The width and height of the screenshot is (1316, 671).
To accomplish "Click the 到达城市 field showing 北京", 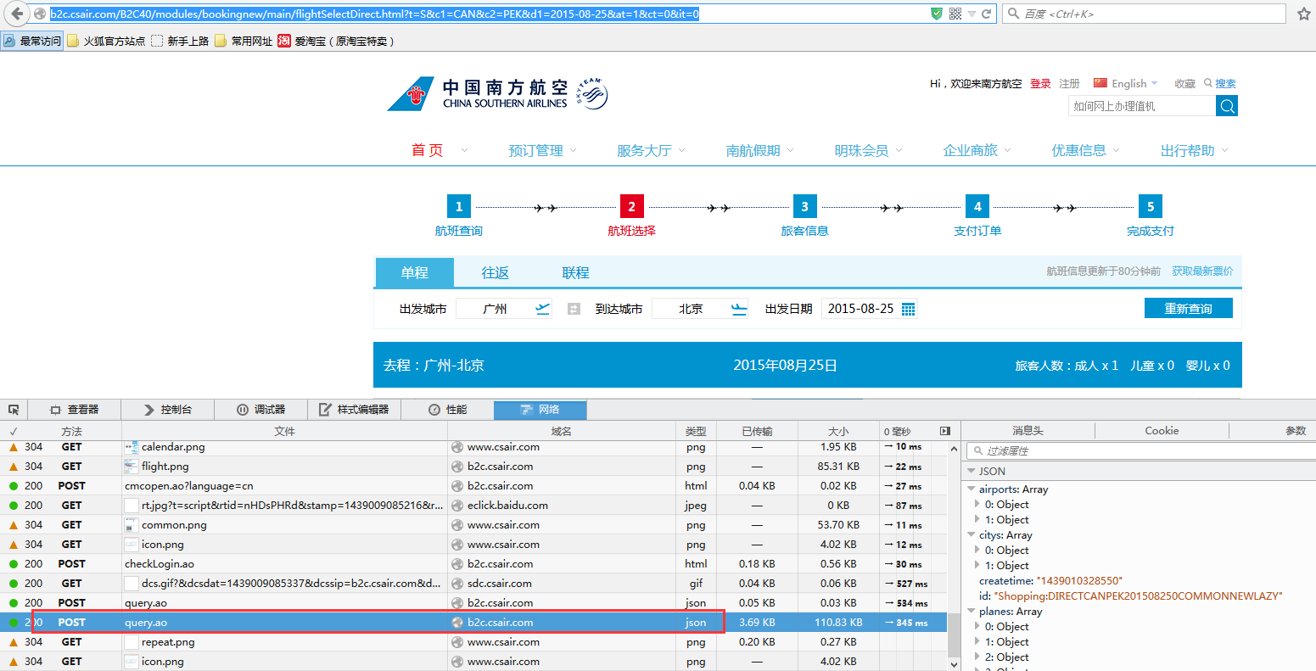I will point(700,309).
